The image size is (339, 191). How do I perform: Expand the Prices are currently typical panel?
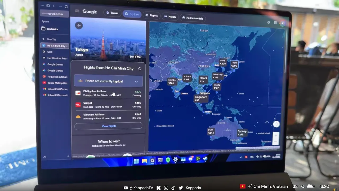click(108, 81)
